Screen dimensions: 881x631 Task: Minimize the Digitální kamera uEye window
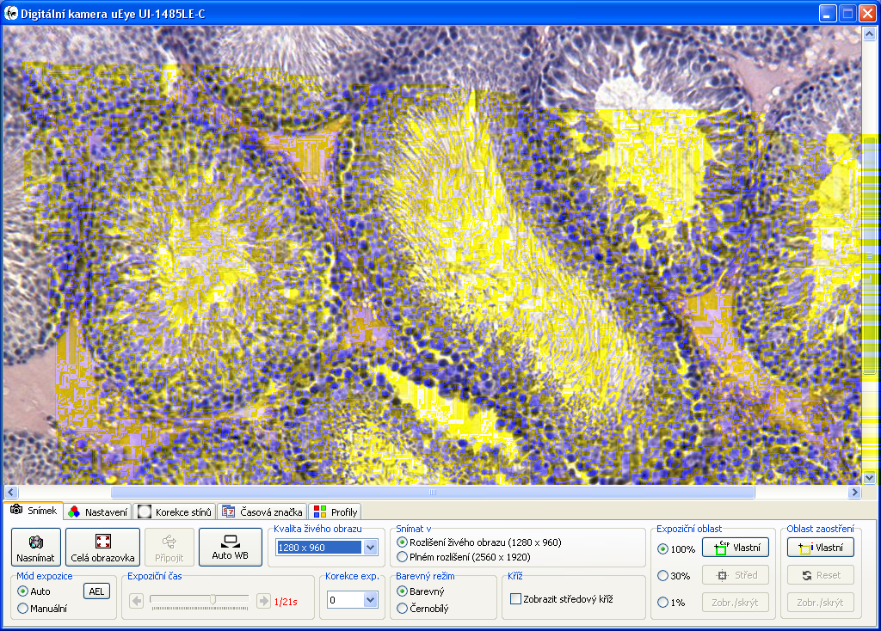pos(828,14)
